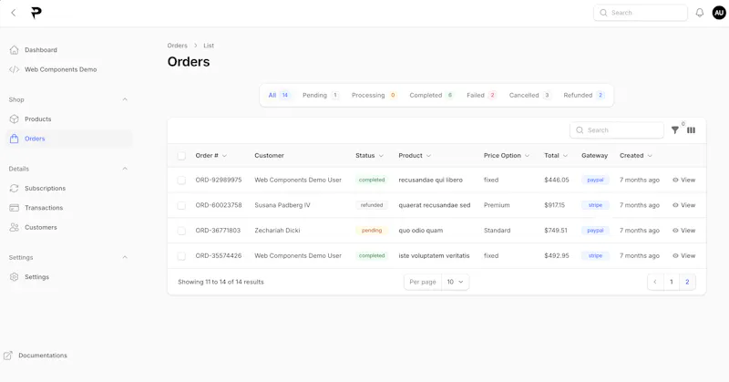729x382 pixels.
Task: Click total $917.15
Action: pyautogui.click(x=555, y=205)
